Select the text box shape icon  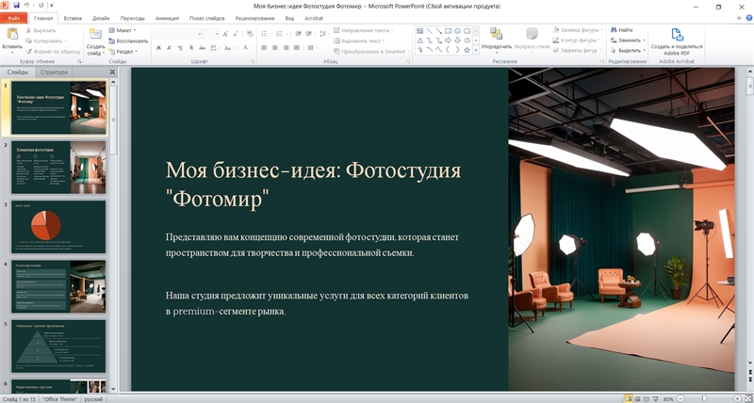[x=419, y=31]
